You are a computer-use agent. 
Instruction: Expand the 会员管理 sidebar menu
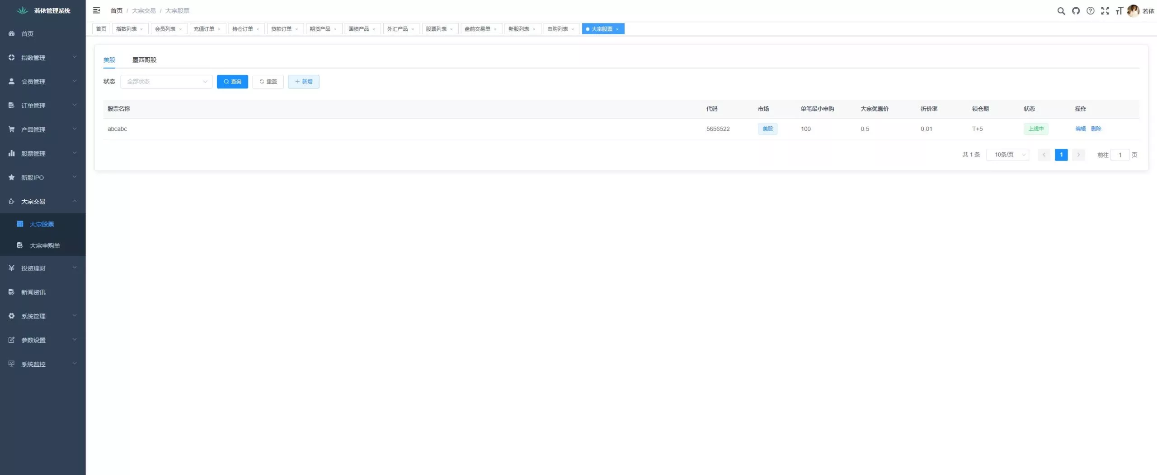tap(42, 82)
